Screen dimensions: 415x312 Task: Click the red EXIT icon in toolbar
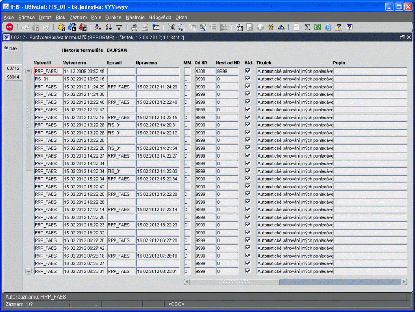click(x=10, y=27)
